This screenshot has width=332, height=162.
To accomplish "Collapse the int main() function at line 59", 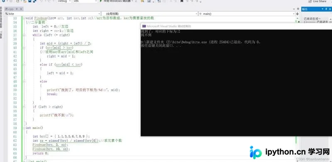I will click(24, 128).
